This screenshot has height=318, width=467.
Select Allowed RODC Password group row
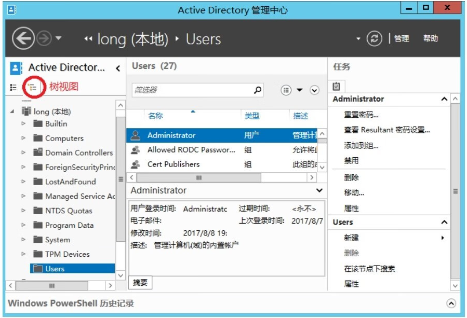tap(222, 149)
